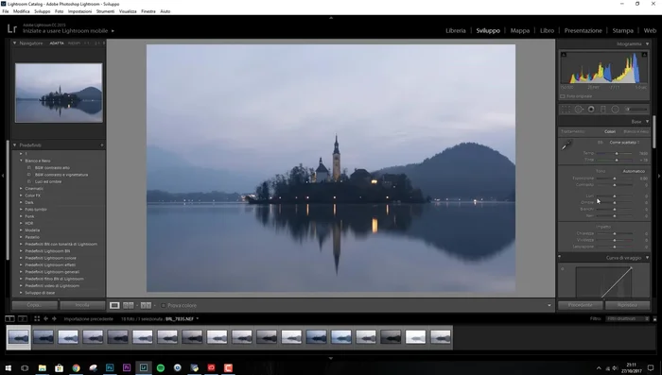Go back with filmstrip left arrow

tap(46, 319)
